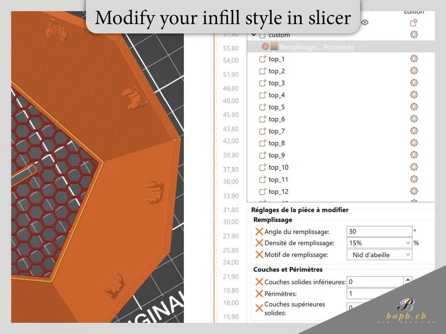Click the top_8 modifier part icon
Screen dimensions: 446x334
pos(263,143)
